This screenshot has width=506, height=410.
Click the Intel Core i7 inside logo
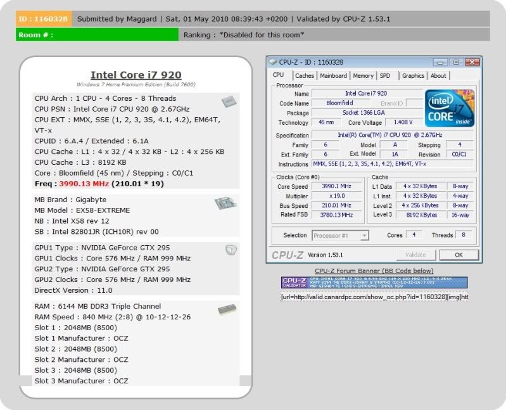point(450,108)
